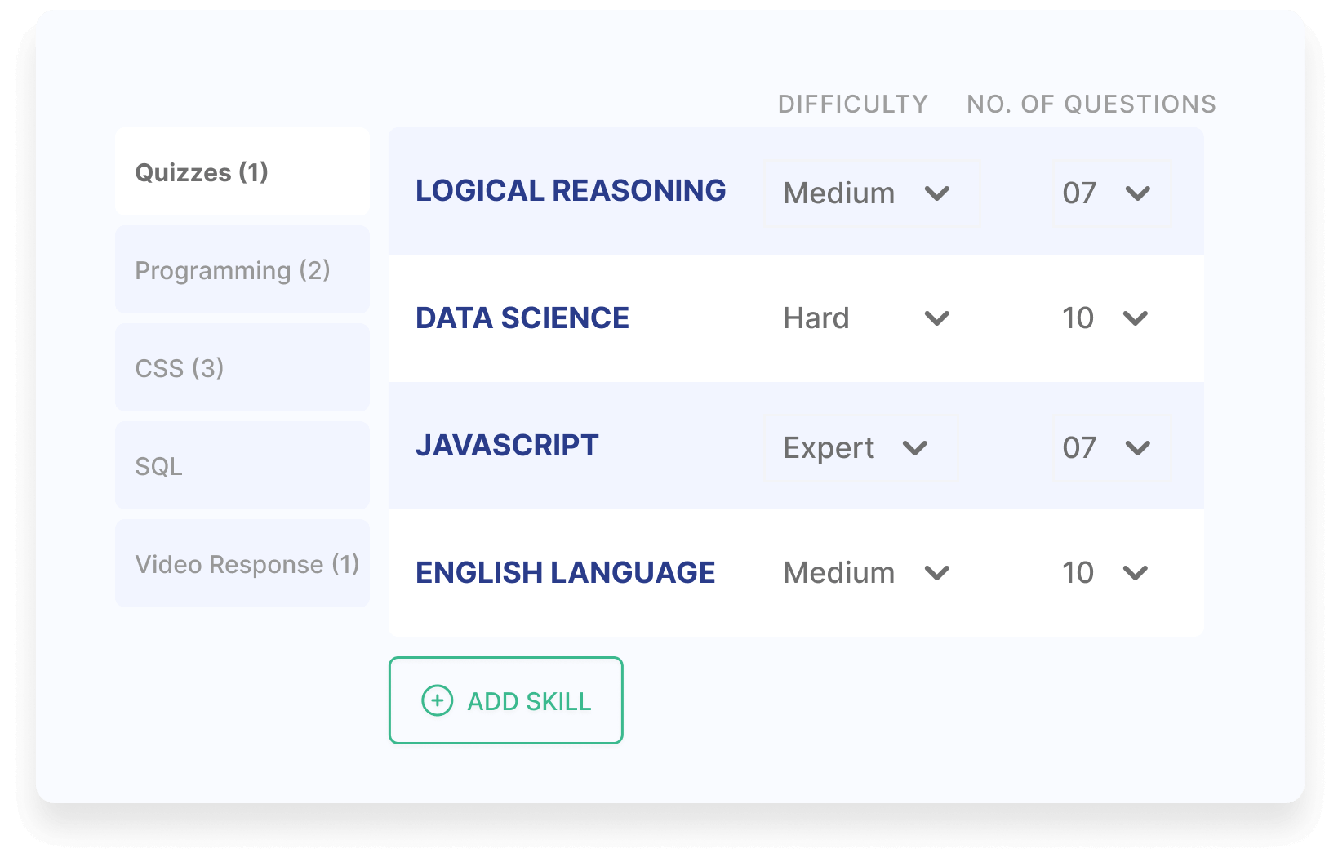Expand the JavaScript question count dropdown
Screen dimensions: 1338x862
[x=1106, y=447]
